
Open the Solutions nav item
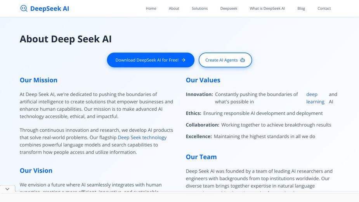[x=199, y=9]
